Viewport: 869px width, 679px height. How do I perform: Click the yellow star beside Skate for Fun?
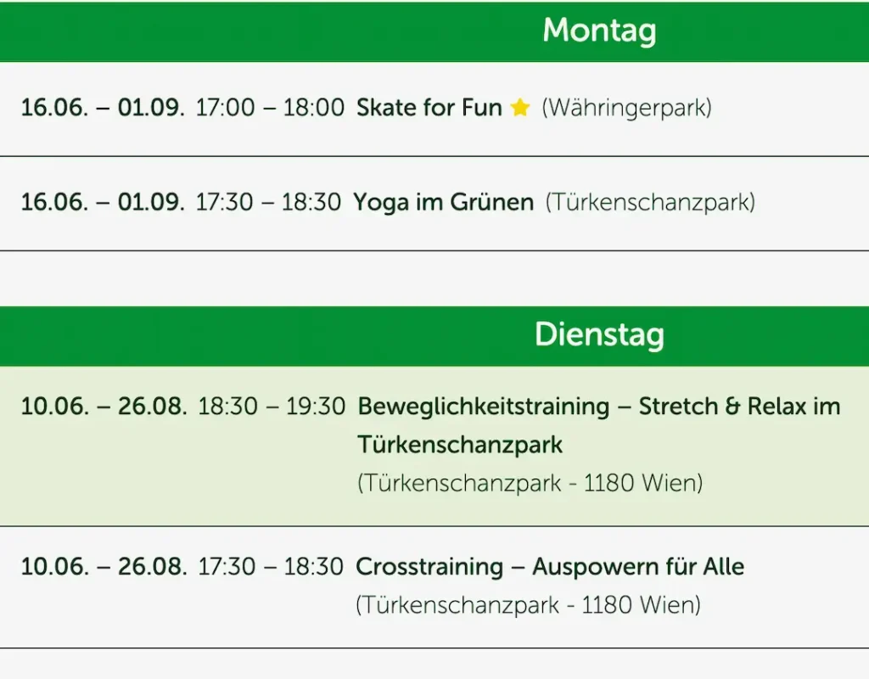pyautogui.click(x=520, y=107)
